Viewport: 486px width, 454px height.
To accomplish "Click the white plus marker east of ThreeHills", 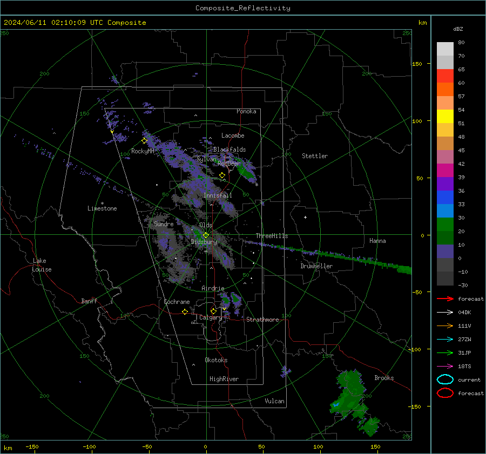I will (x=305, y=217).
